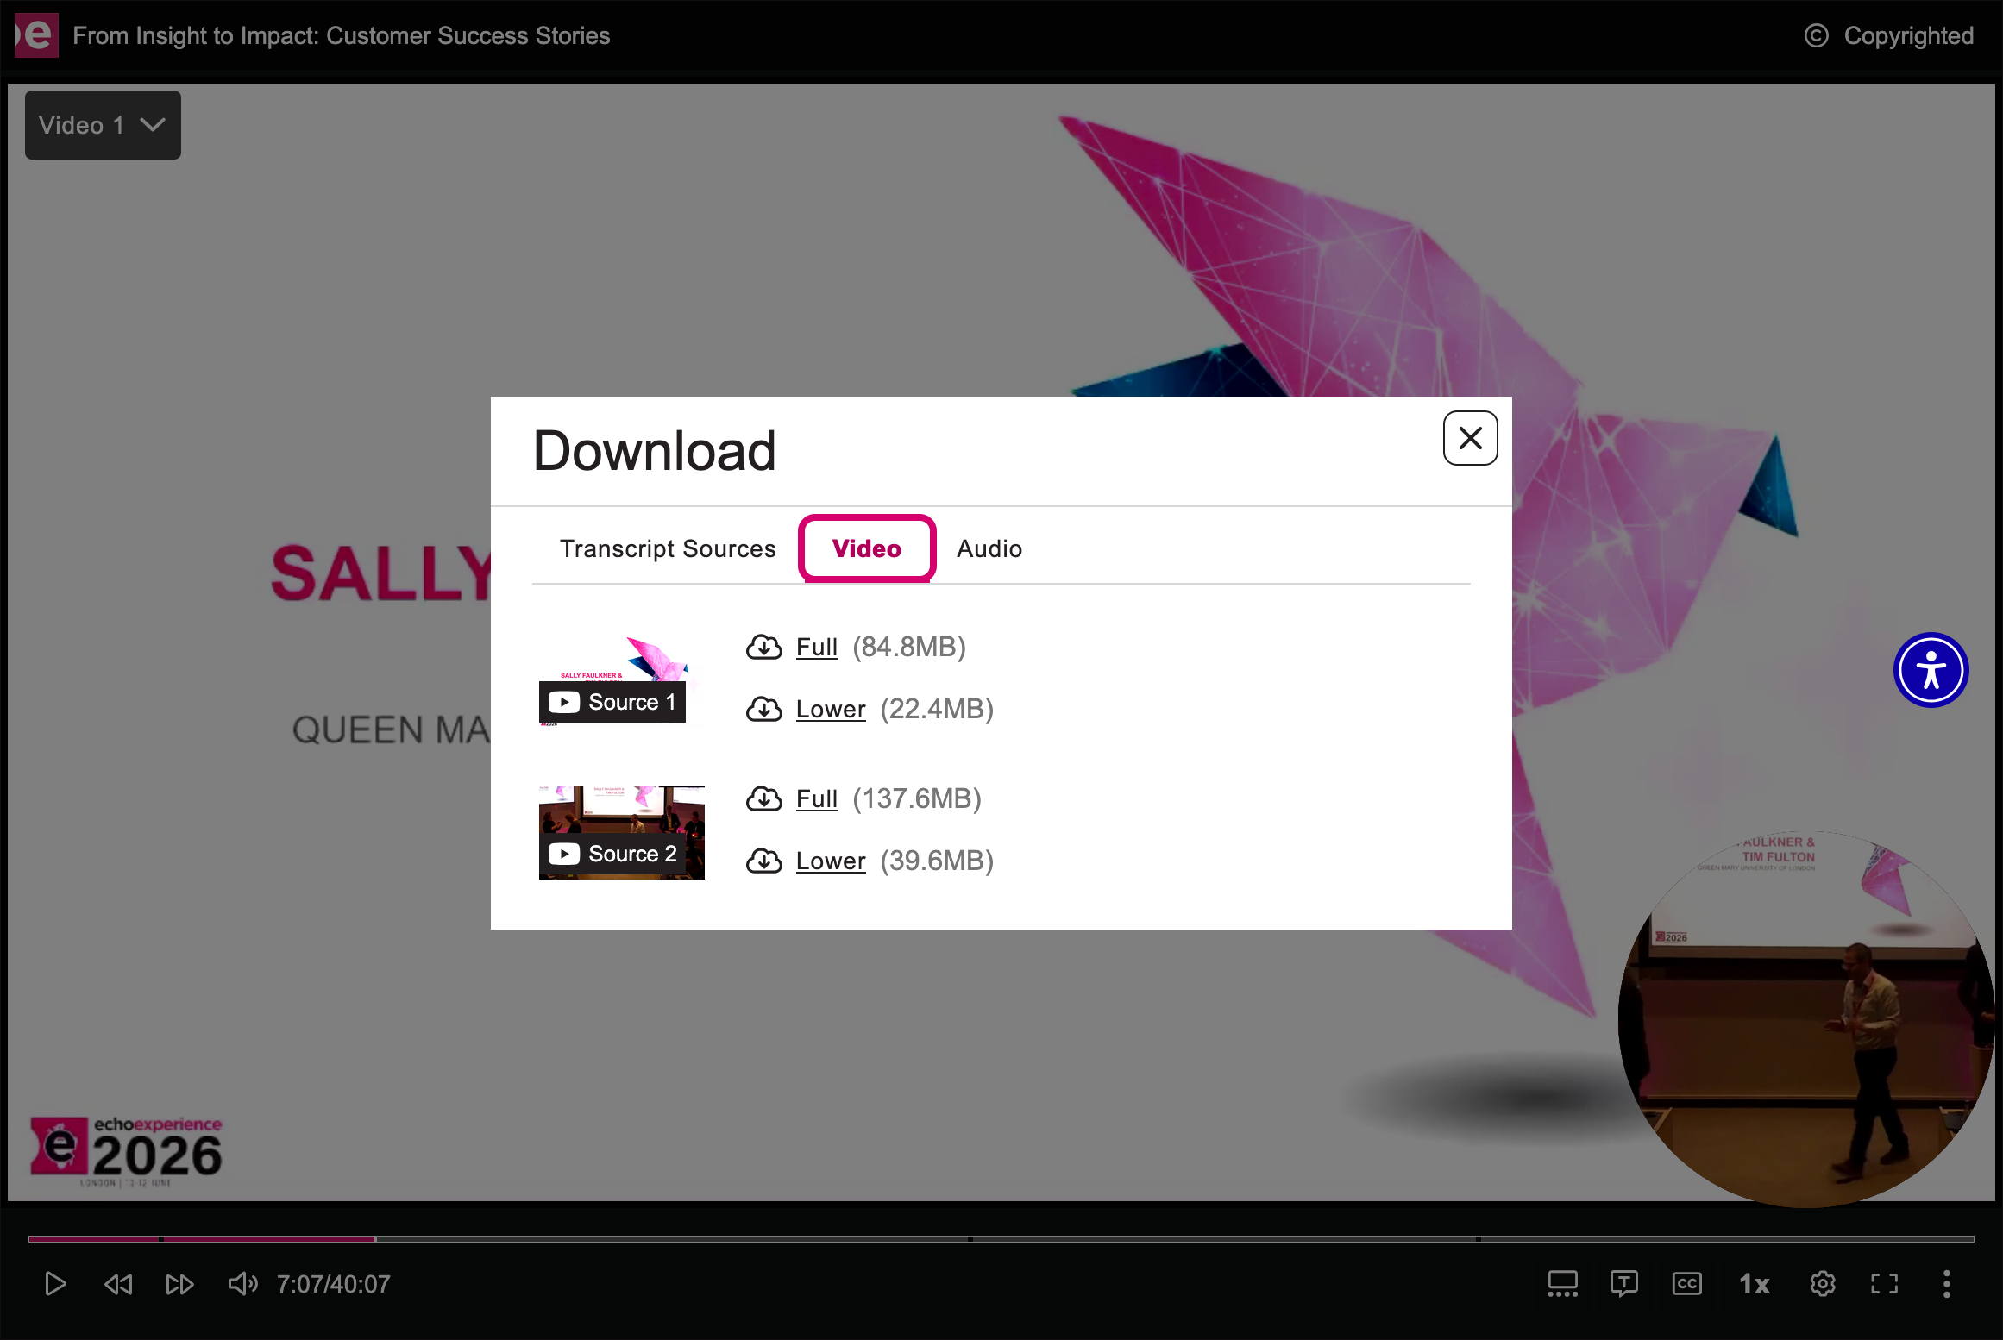Change playback speed 1x
The image size is (2003, 1340).
pyautogui.click(x=1754, y=1284)
